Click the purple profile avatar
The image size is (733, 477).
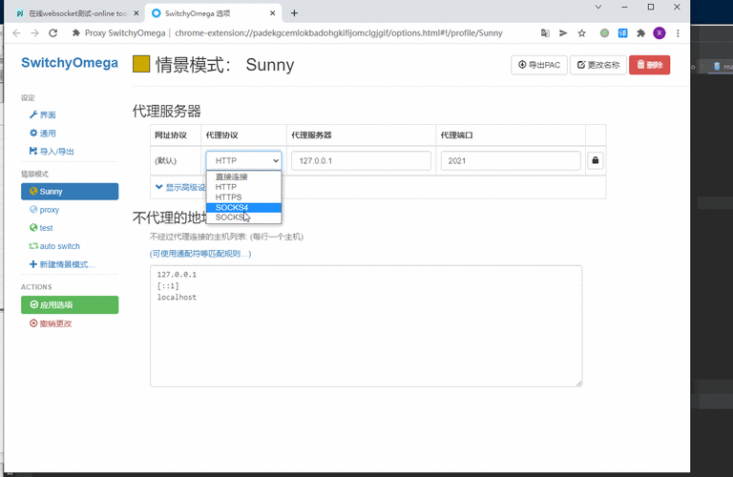click(x=660, y=33)
